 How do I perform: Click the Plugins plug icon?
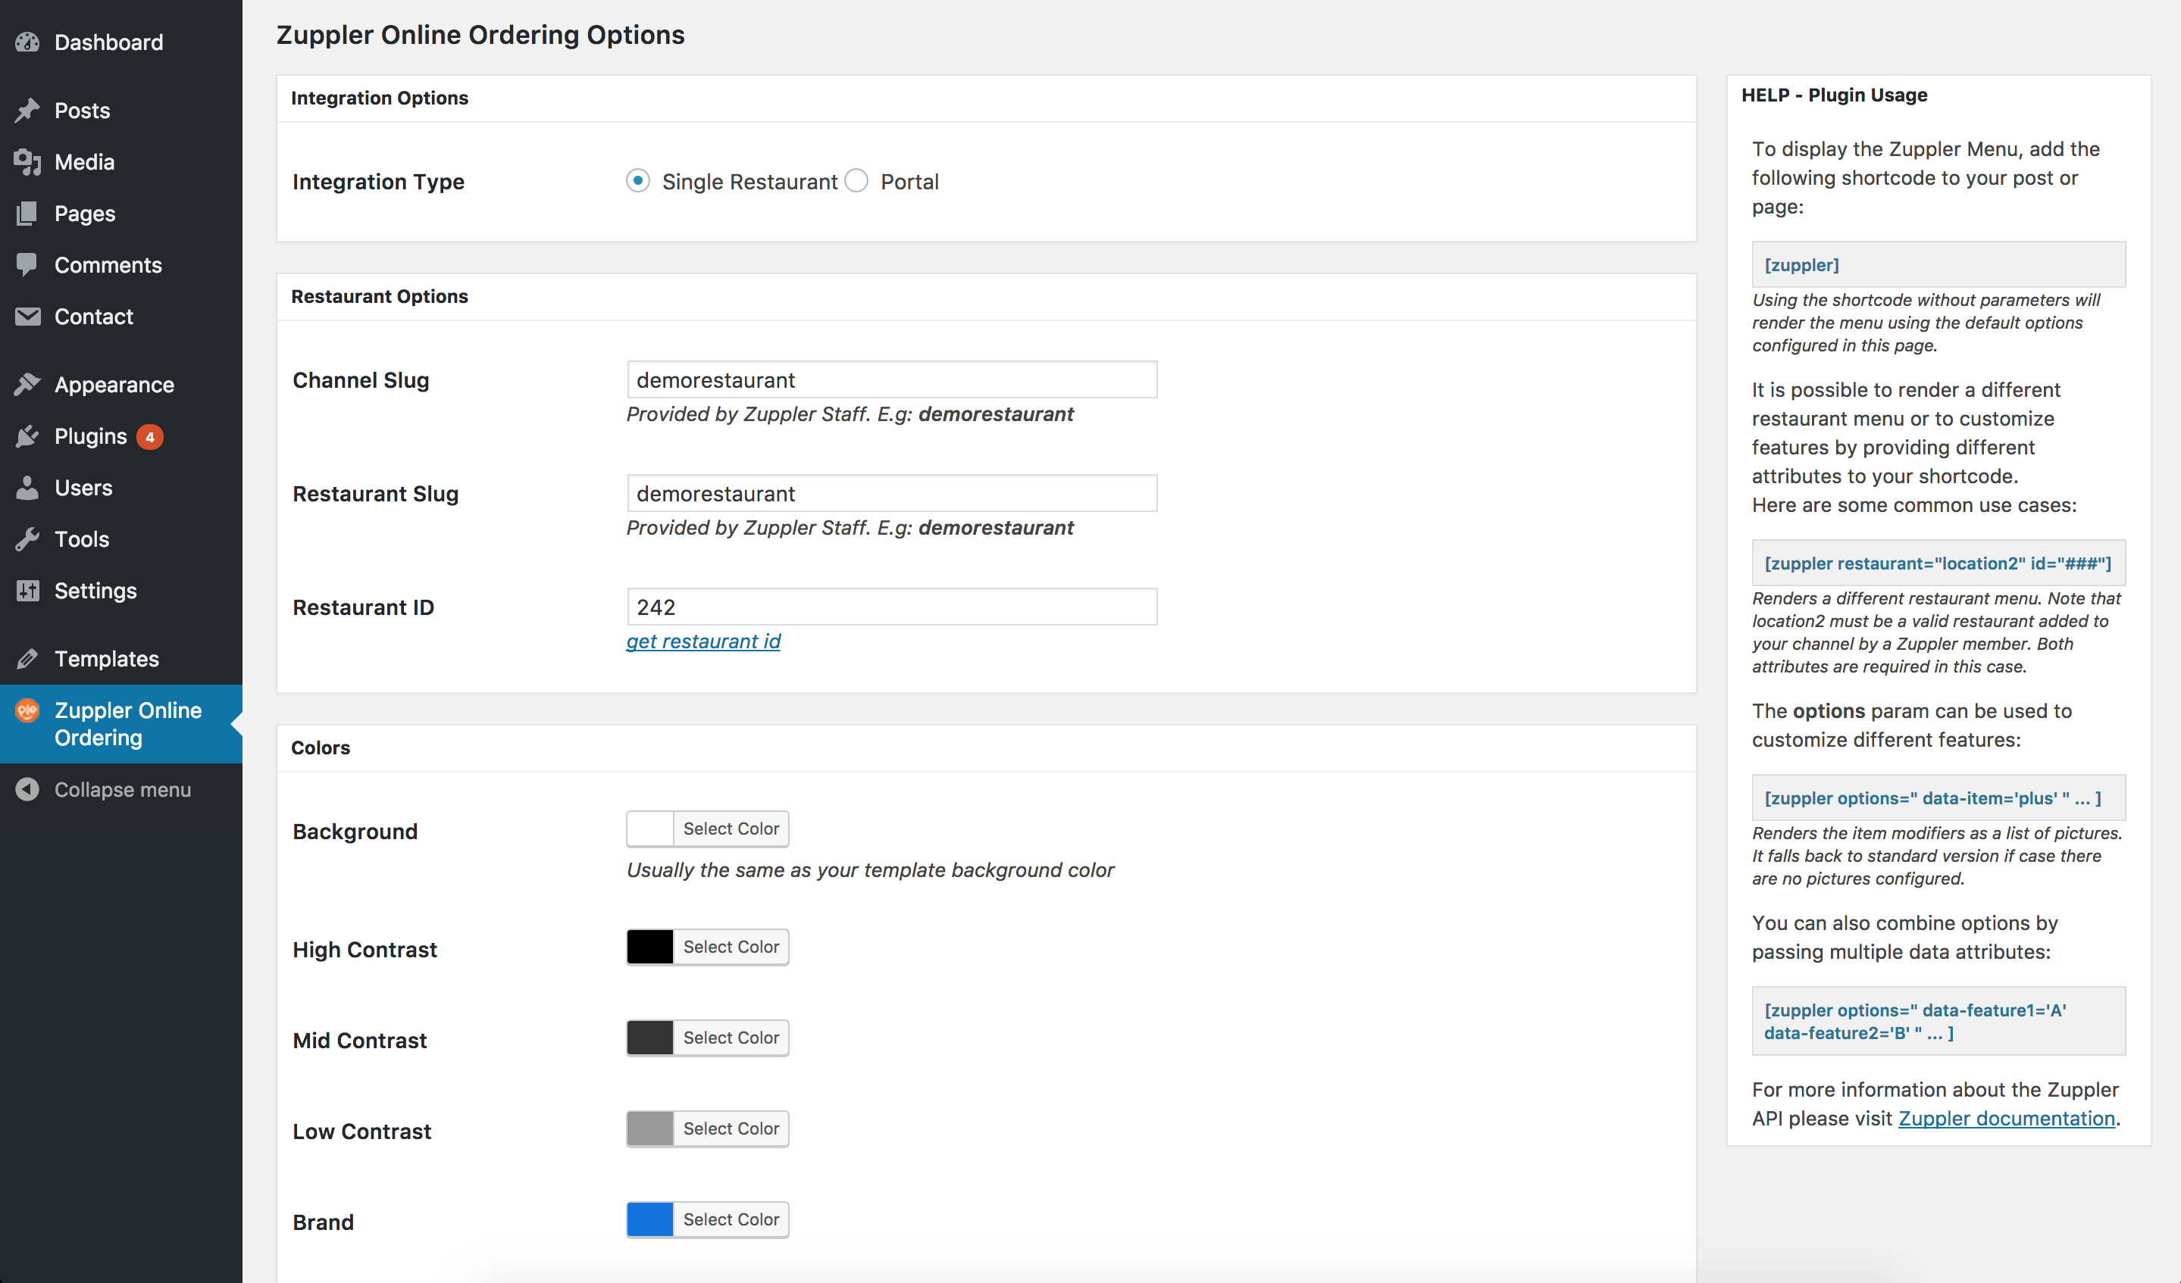pyautogui.click(x=28, y=436)
